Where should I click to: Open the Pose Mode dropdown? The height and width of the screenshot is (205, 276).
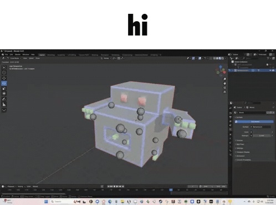click(14, 58)
